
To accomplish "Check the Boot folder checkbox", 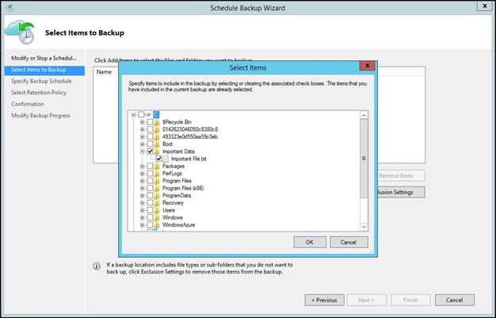I will (150, 144).
